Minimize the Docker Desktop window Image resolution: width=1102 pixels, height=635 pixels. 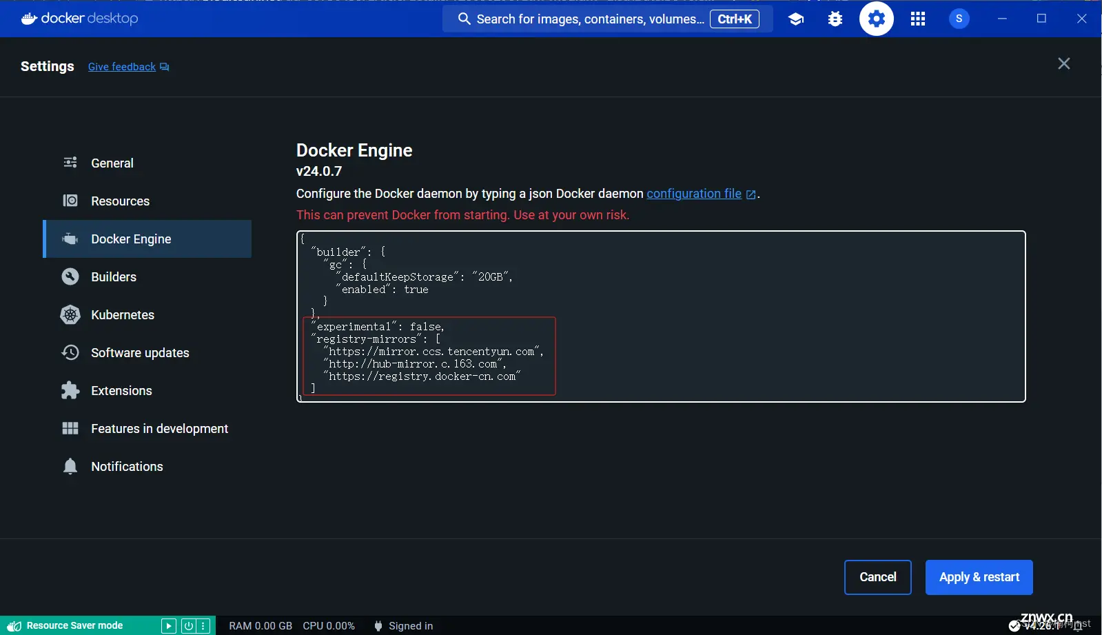pyautogui.click(x=1002, y=19)
